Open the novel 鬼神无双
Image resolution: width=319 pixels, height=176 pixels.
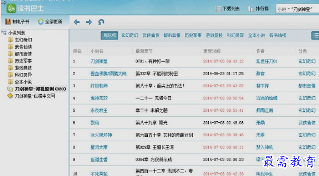pos(99,98)
